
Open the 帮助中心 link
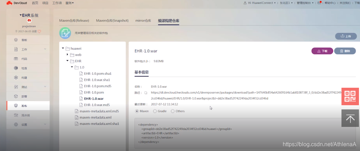tap(330, 3)
